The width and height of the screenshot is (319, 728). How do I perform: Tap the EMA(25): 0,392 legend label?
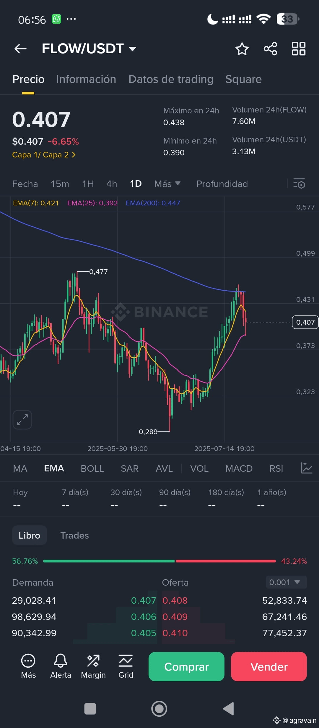[92, 203]
